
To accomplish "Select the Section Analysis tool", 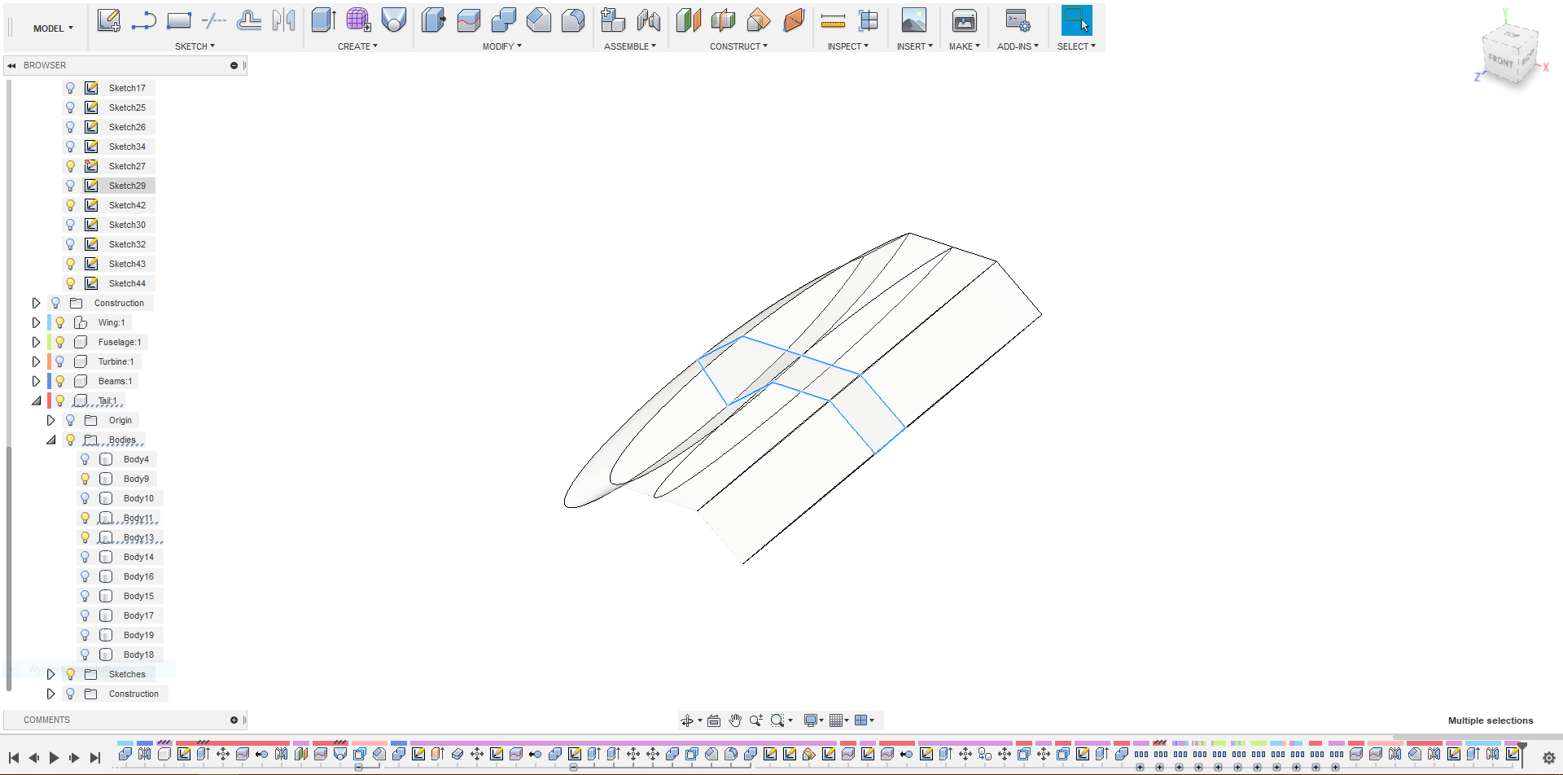I will pyautogui.click(x=869, y=20).
